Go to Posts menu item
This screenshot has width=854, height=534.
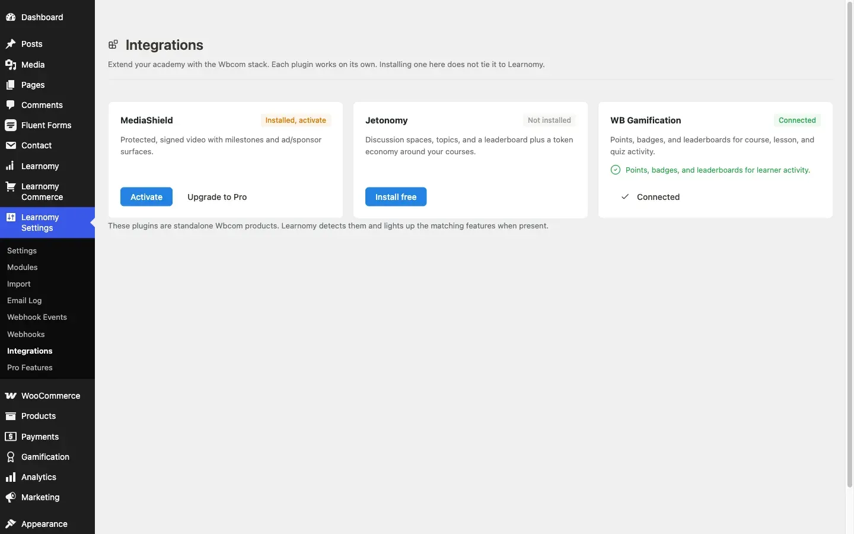pyautogui.click(x=47, y=44)
